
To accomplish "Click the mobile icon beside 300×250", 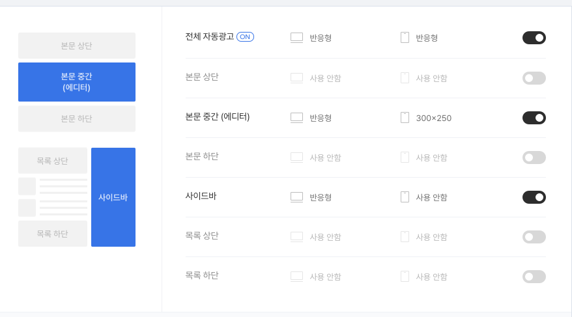I will tap(405, 118).
